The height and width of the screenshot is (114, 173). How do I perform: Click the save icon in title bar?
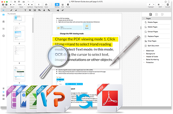coord(11,2)
